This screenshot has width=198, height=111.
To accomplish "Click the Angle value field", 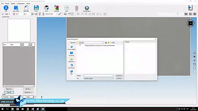I will 10,14.
